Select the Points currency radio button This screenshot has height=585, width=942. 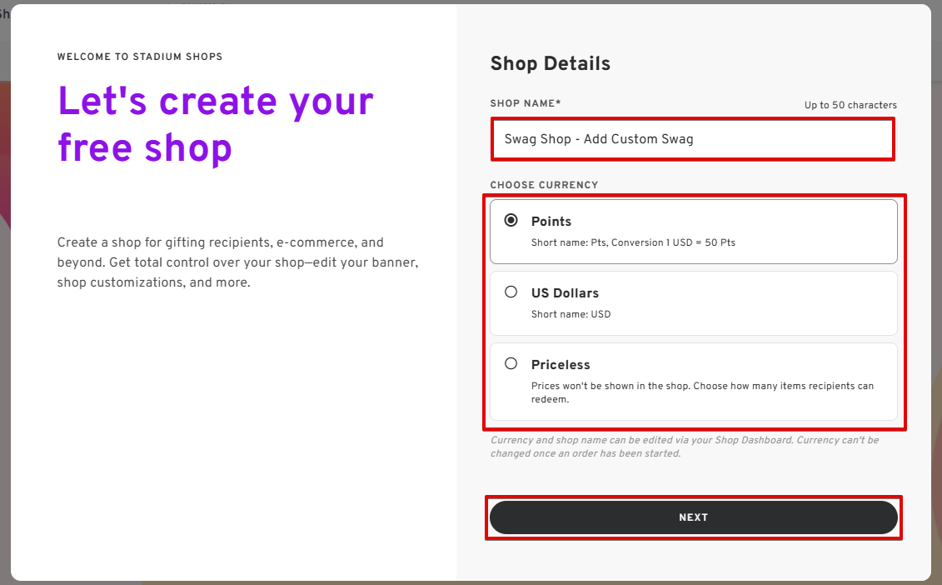[x=511, y=221]
